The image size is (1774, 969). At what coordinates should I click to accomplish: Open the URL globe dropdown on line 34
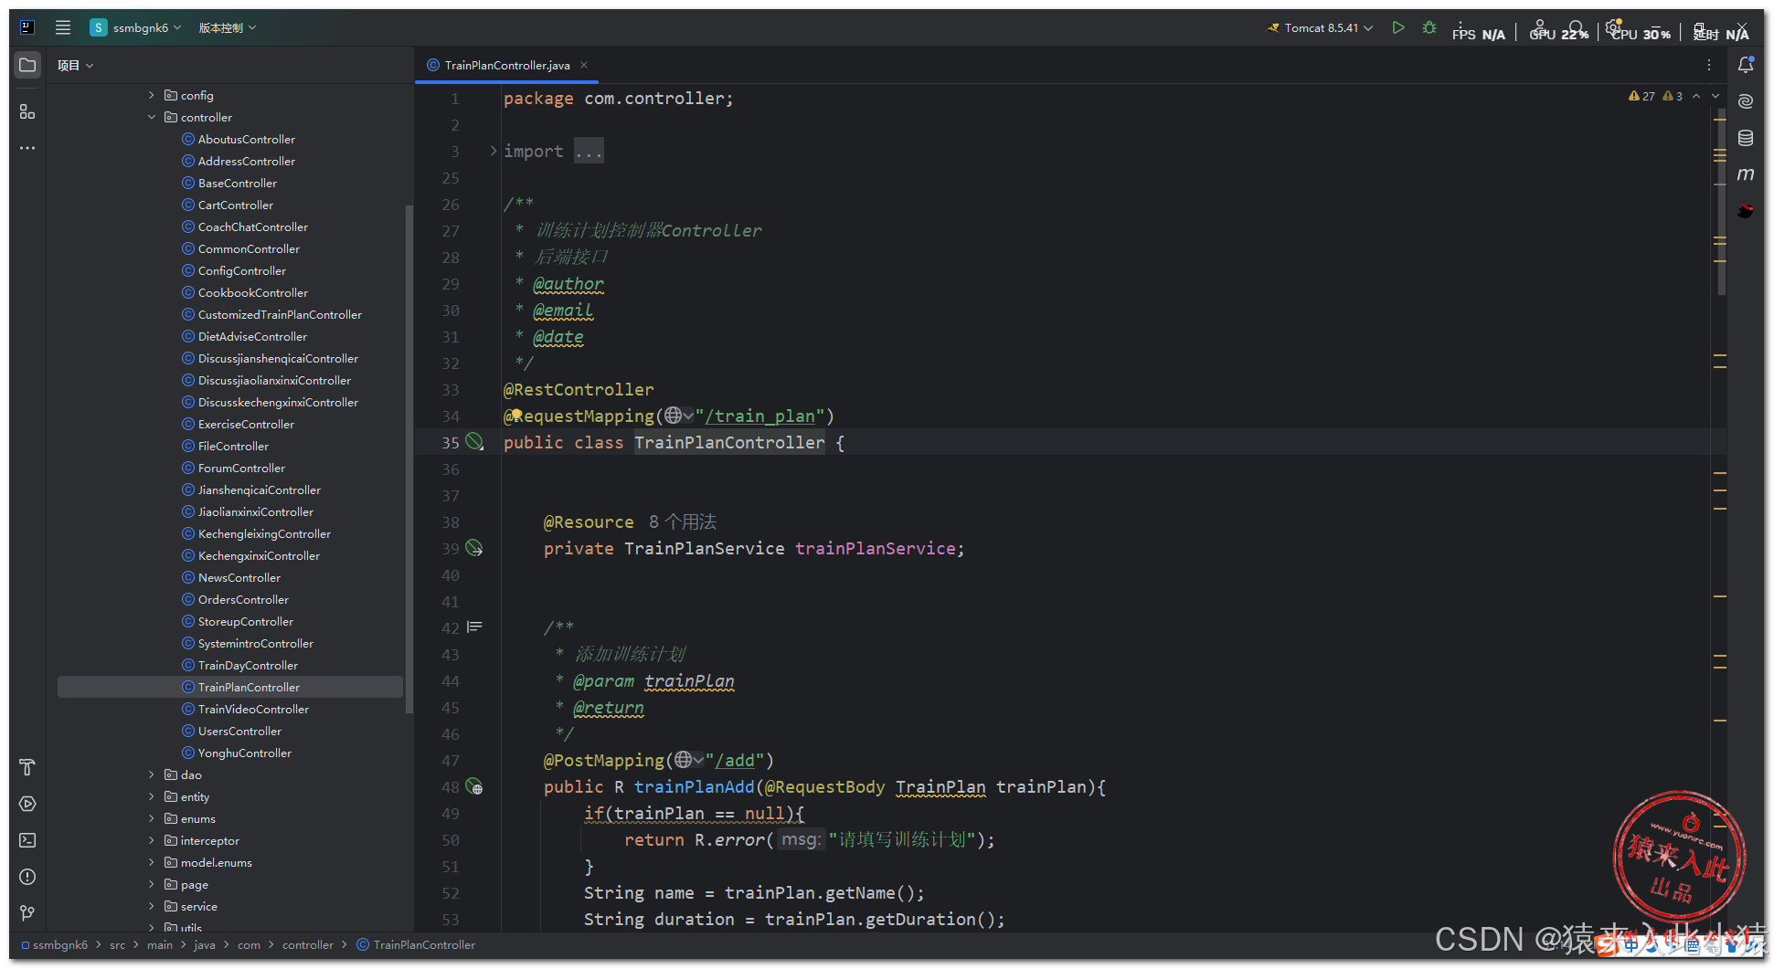679,416
